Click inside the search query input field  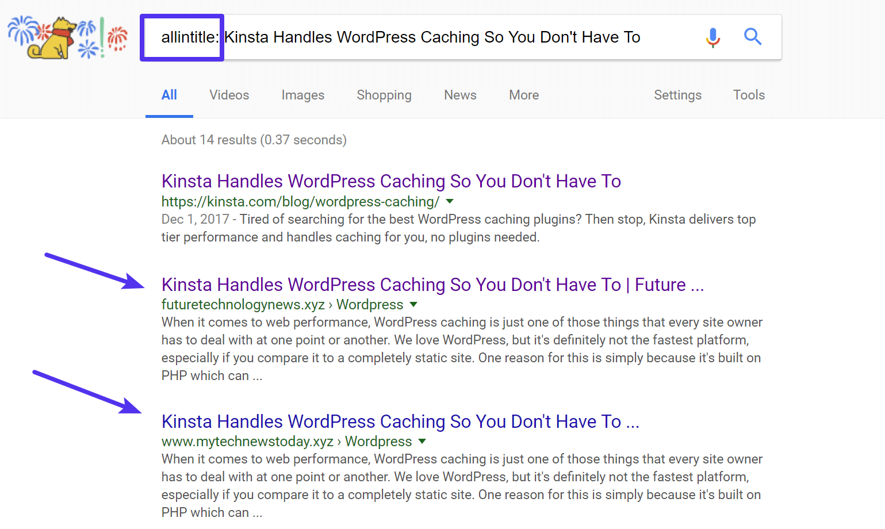pos(431,37)
